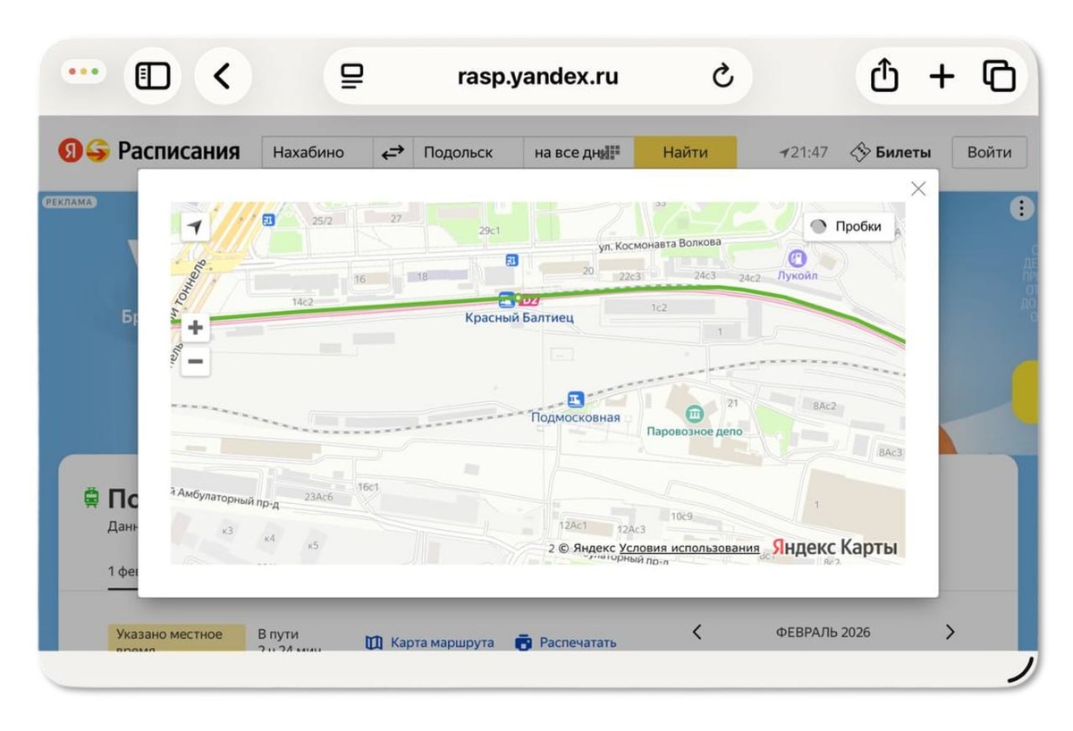Image resolution: width=1073 pixels, height=731 pixels.
Task: Open the 'на все дни' date picker
Action: click(x=578, y=153)
